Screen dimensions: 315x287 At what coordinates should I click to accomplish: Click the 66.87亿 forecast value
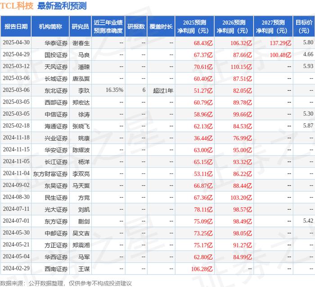point(203,186)
